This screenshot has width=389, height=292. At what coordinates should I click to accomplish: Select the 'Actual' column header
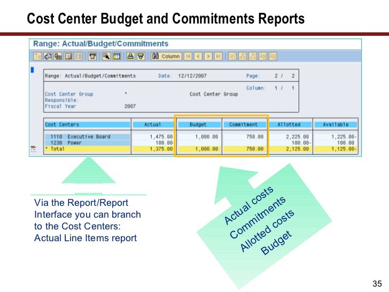click(x=153, y=125)
